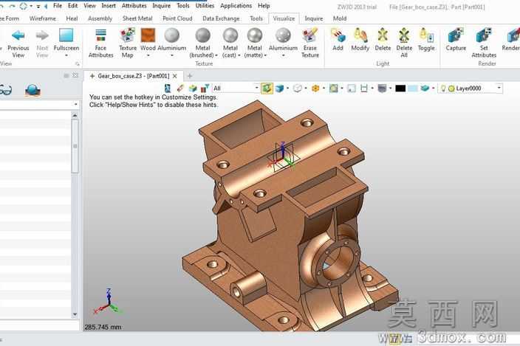Click the Render icon

click(513, 35)
